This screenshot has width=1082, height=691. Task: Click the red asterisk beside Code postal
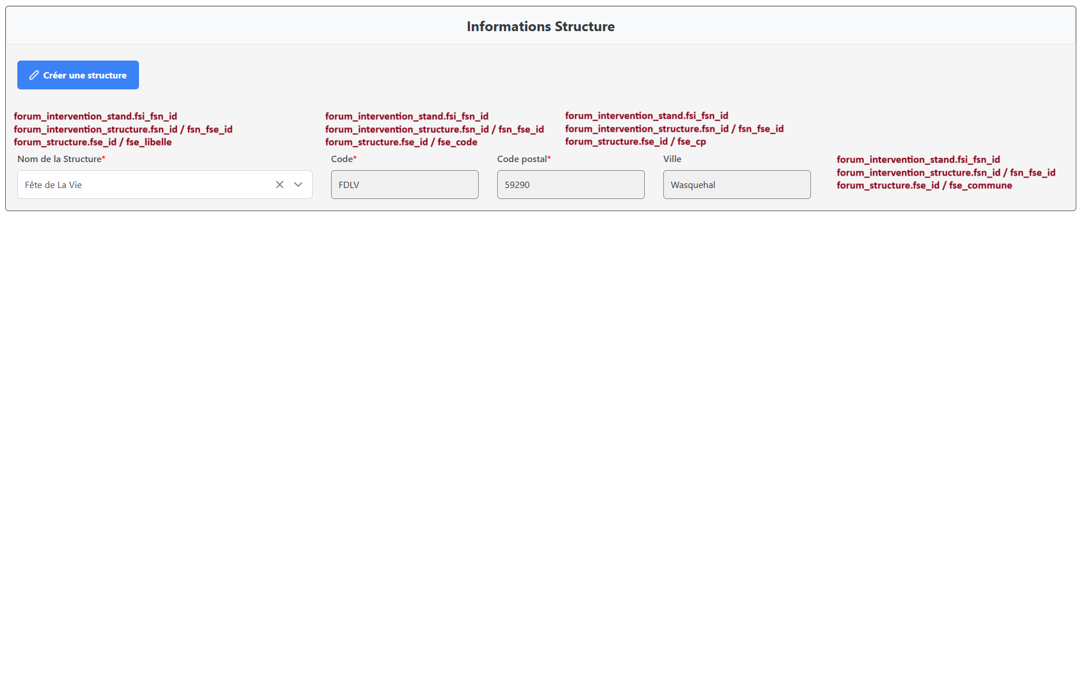[x=549, y=159]
